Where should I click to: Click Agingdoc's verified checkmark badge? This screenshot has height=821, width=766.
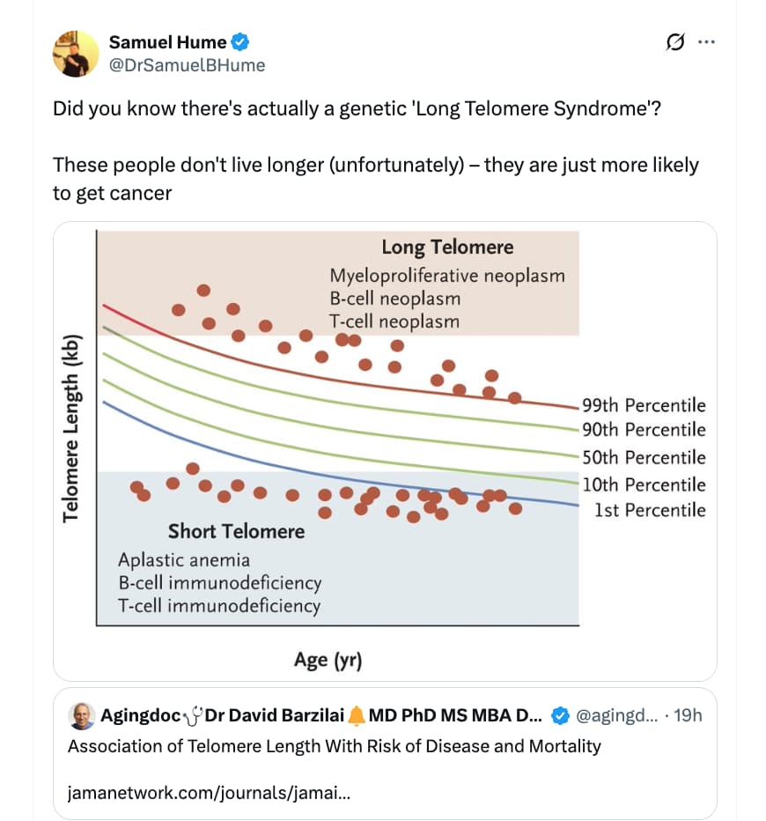[560, 715]
